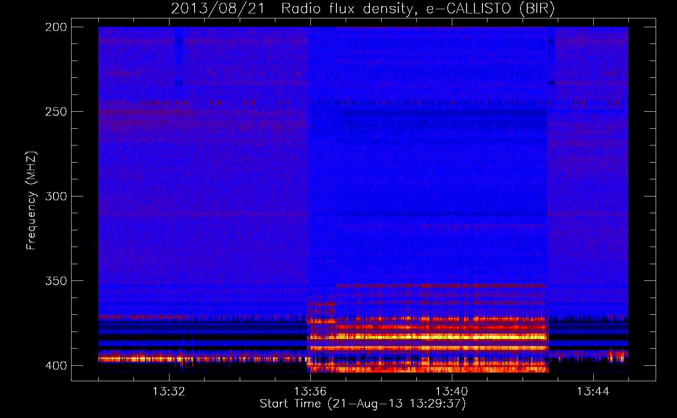
Task: Click the '300' frequency tick label
Action: (x=56, y=196)
